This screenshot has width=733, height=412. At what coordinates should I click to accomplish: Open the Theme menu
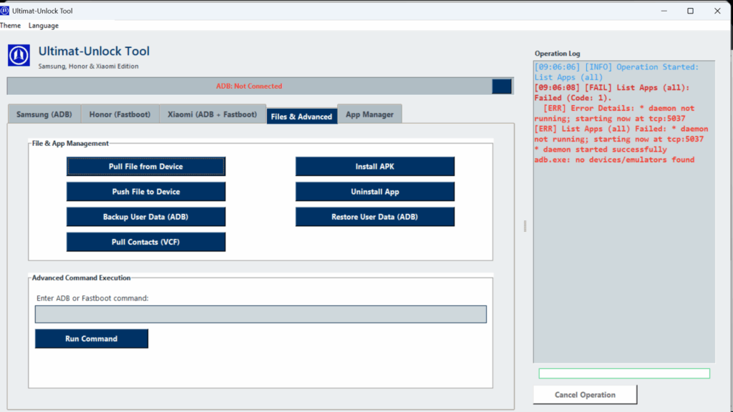(10, 26)
